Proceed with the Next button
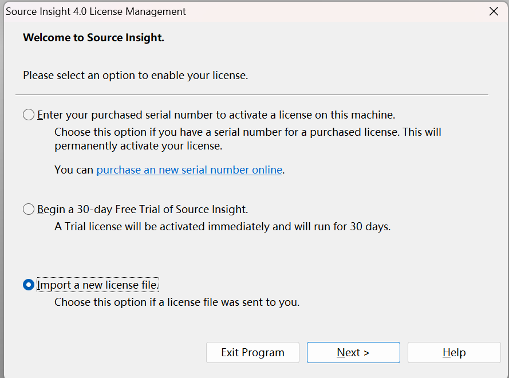 click(353, 352)
